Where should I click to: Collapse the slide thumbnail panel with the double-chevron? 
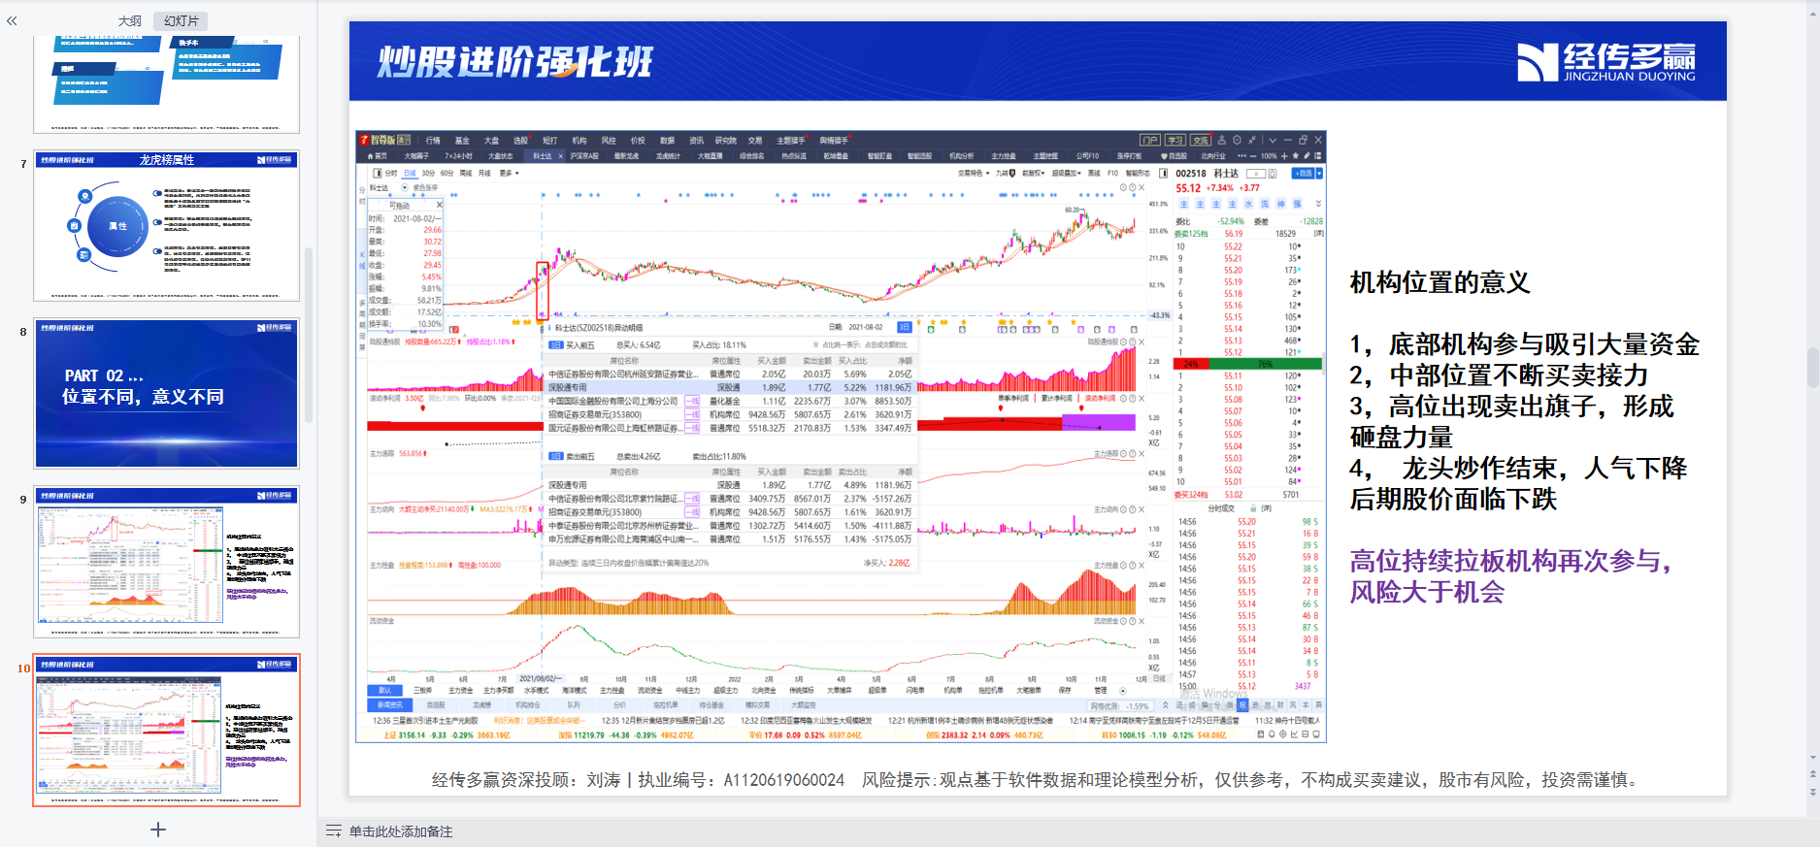point(12,20)
